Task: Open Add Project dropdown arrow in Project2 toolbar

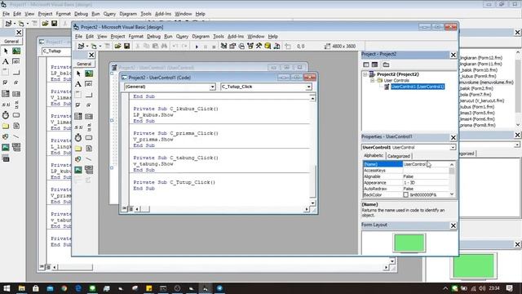Action: [87, 47]
